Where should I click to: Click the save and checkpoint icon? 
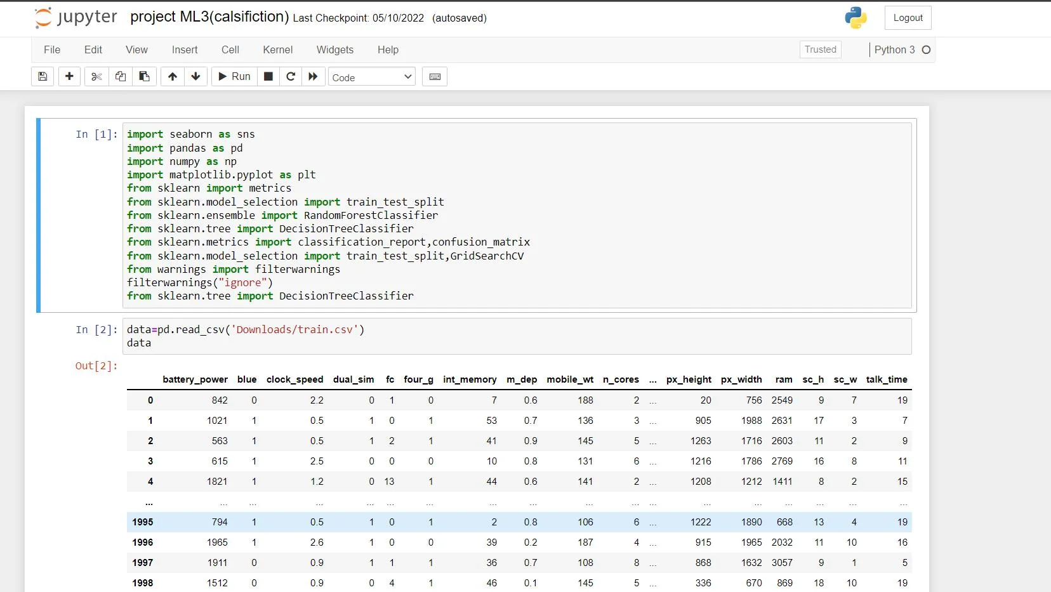click(x=43, y=77)
